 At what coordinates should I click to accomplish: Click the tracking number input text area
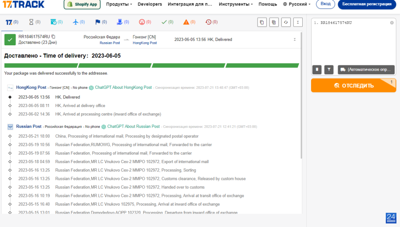coord(354,41)
